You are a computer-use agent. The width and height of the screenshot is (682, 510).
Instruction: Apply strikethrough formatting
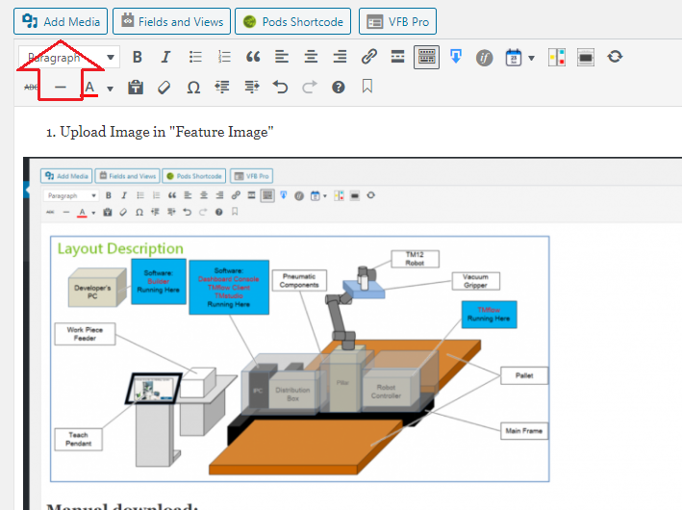tap(31, 88)
